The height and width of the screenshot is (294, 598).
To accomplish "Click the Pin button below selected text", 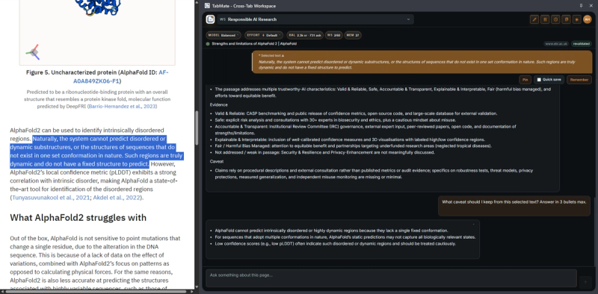I will pos(525,80).
